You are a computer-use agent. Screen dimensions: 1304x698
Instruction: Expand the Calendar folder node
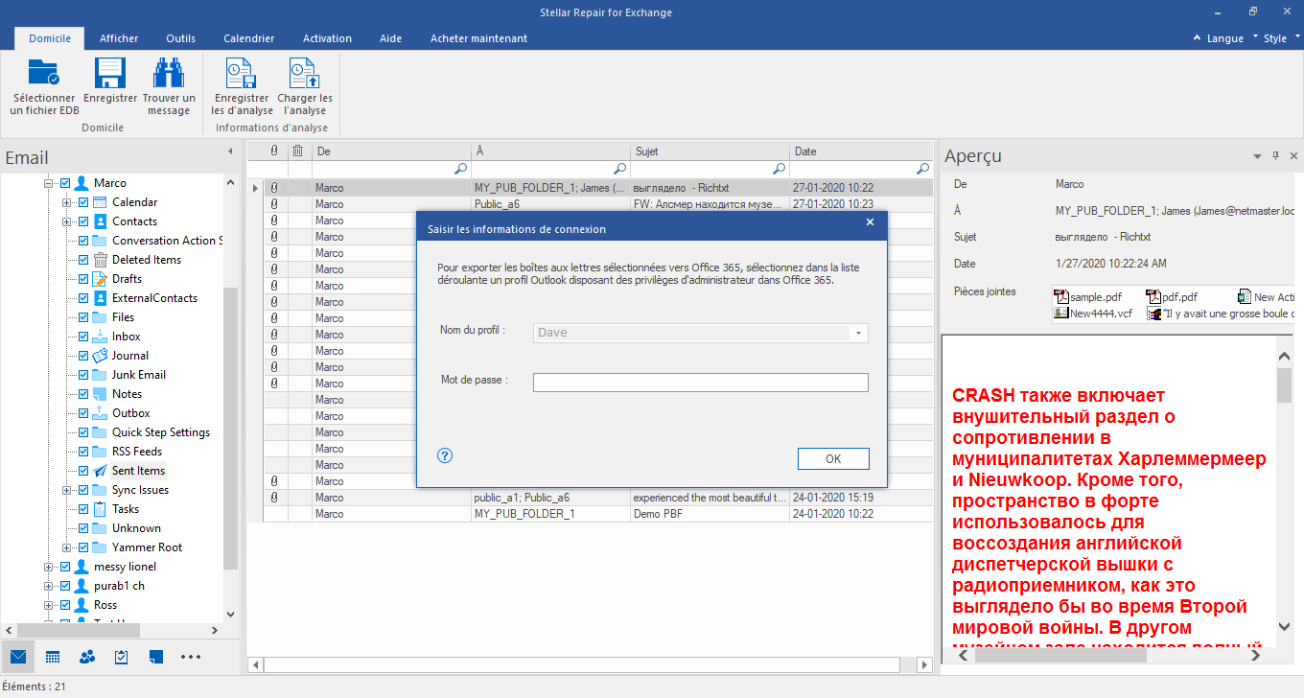(x=66, y=202)
